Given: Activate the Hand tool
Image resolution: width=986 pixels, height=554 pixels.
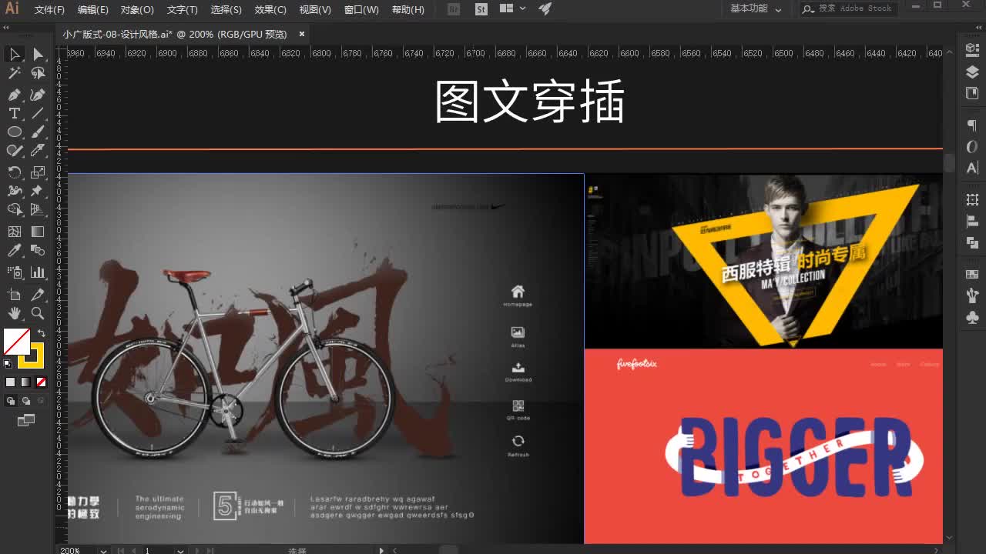Looking at the screenshot, I should pos(14,313).
